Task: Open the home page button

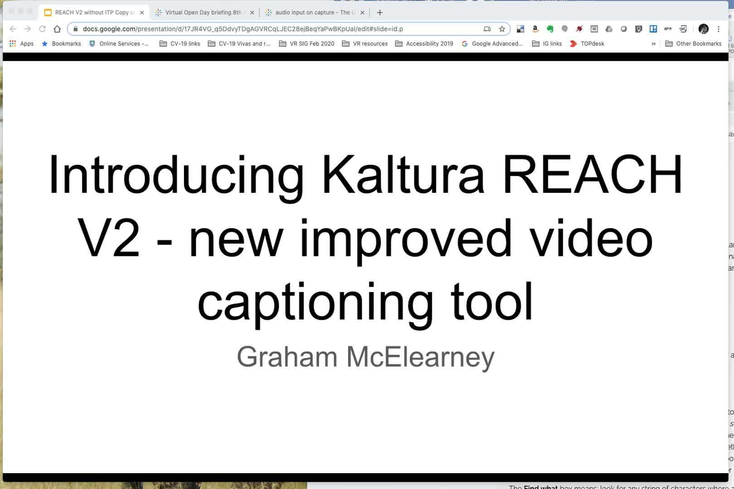Action: [x=57, y=29]
